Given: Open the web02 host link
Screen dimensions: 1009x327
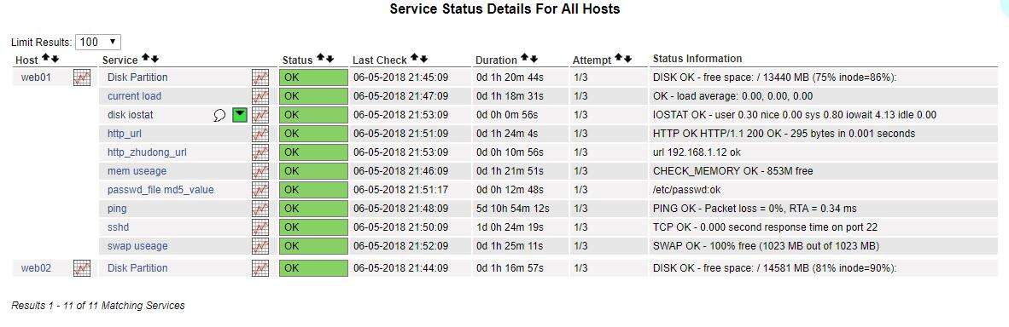Looking at the screenshot, I should [36, 268].
